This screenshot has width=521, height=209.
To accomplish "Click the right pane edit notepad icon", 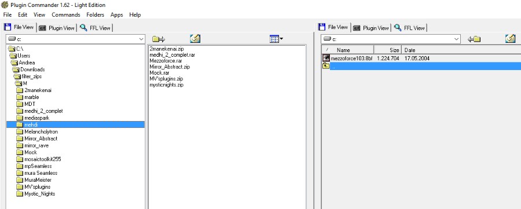I will 510,39.
